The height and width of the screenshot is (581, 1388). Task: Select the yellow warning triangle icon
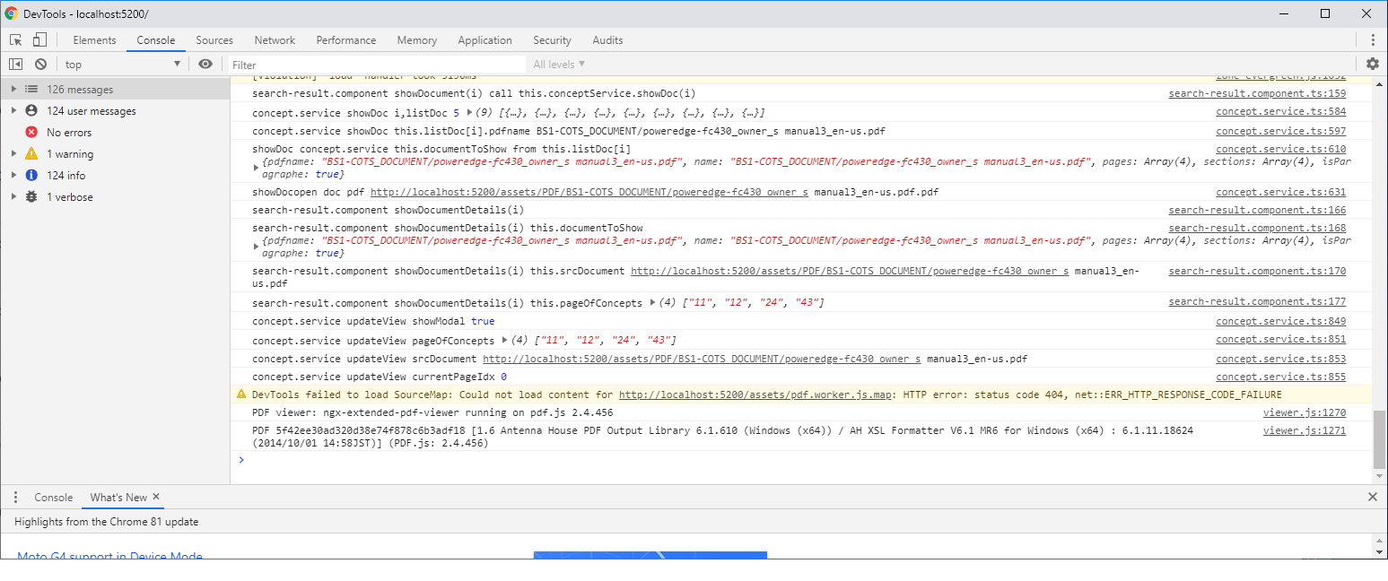tap(31, 154)
